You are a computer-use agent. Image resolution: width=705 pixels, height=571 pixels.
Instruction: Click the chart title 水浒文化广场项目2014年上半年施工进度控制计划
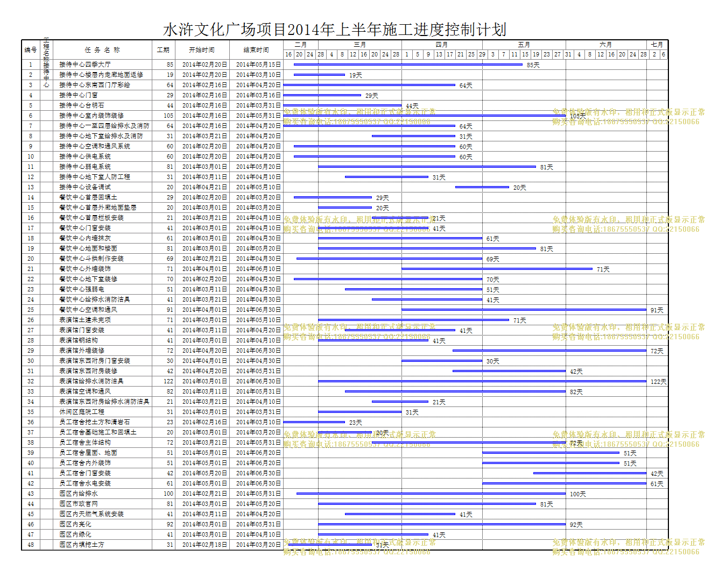pyautogui.click(x=334, y=29)
